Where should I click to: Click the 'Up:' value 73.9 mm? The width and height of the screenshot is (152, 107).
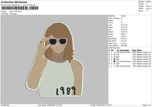pos(124,30)
